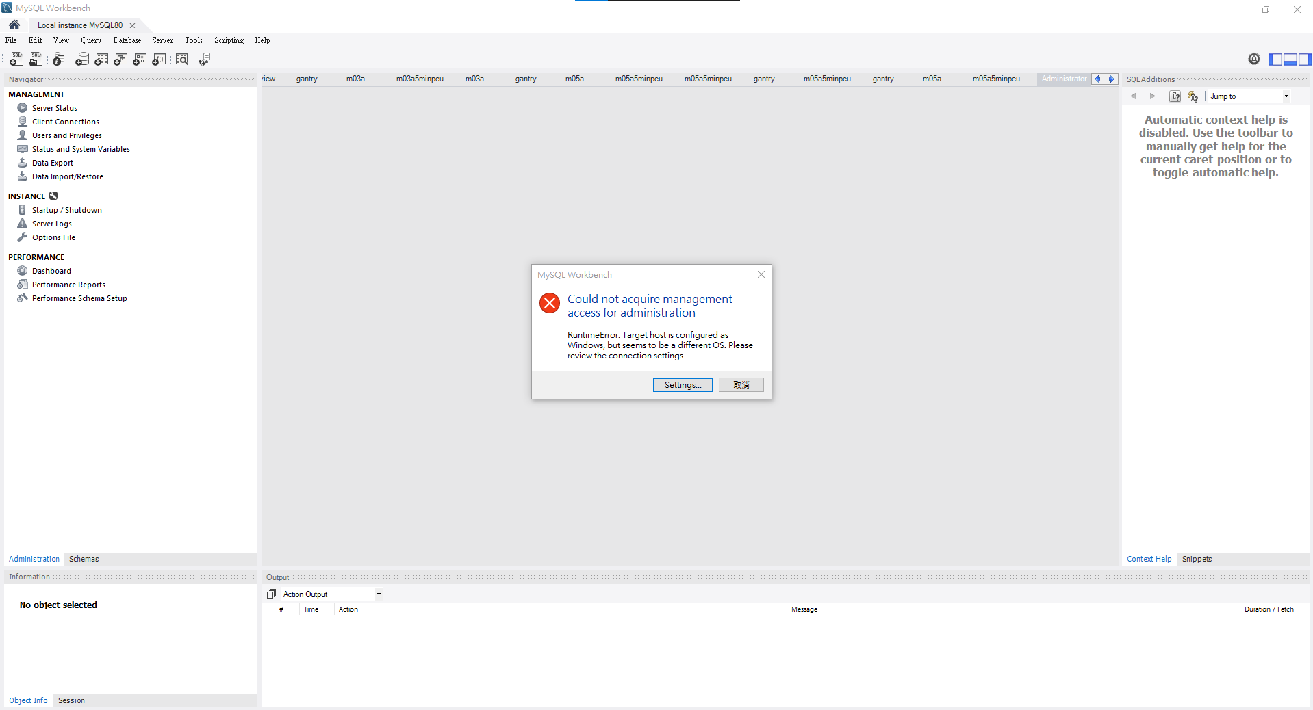Click the INSTANCE settings wrench icon
The image size is (1313, 710).
click(x=53, y=196)
